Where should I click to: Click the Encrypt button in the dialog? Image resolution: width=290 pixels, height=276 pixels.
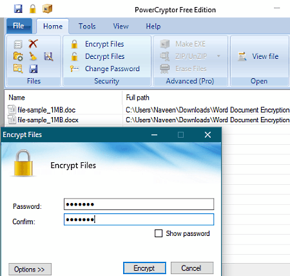[x=144, y=268]
